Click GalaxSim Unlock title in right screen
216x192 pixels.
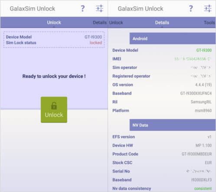[141, 9]
